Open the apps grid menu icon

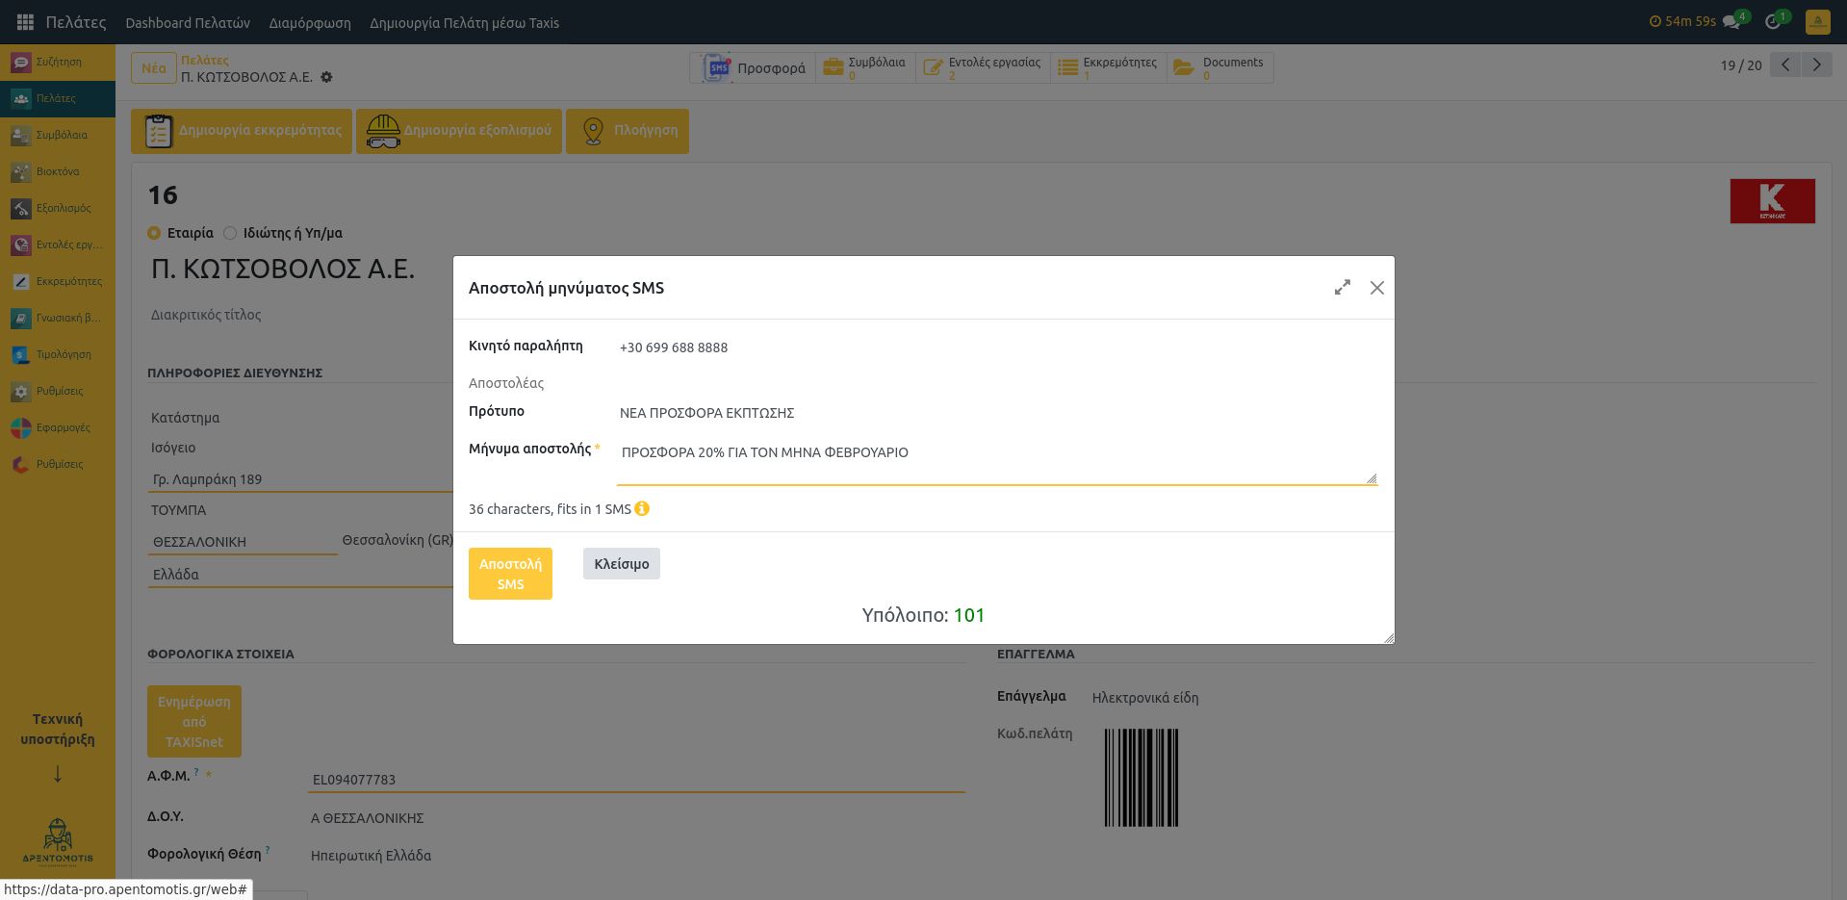click(x=25, y=22)
